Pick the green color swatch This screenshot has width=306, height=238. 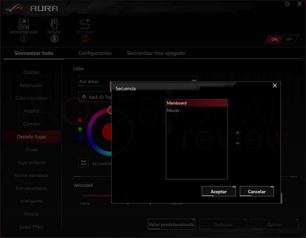[80, 129]
